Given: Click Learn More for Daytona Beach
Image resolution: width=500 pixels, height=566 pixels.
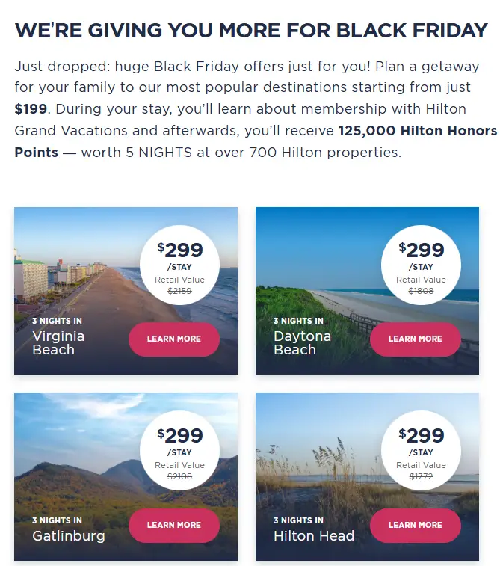Looking at the screenshot, I should pyautogui.click(x=415, y=339).
